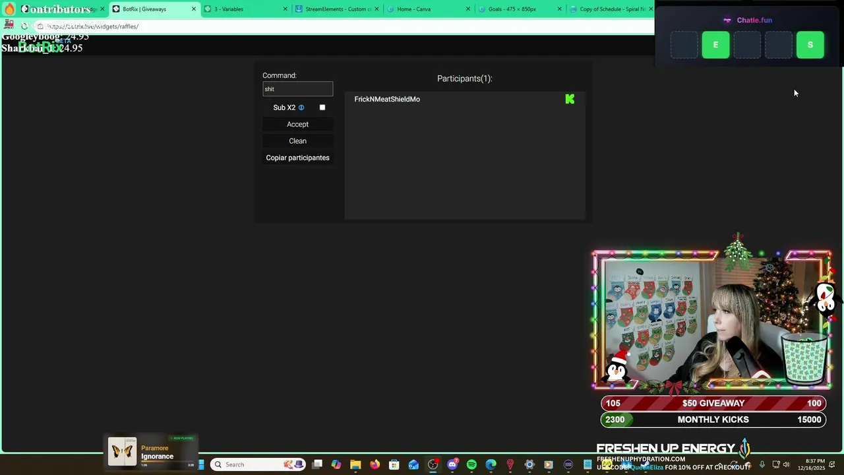Open Copilot from the taskbar

336,464
